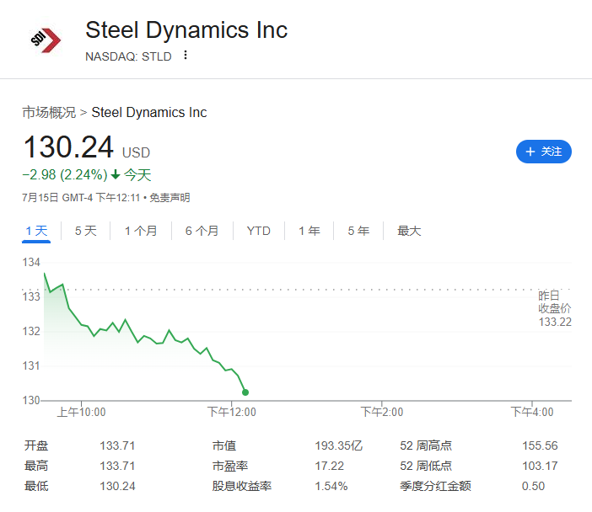The width and height of the screenshot is (592, 512).
Task: Switch chart to YTD
Action: coord(259,231)
